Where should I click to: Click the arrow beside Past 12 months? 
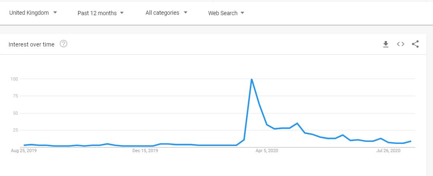coord(122,13)
